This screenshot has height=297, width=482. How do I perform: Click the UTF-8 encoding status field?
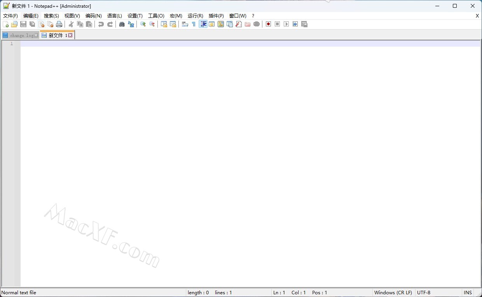tap(424, 293)
